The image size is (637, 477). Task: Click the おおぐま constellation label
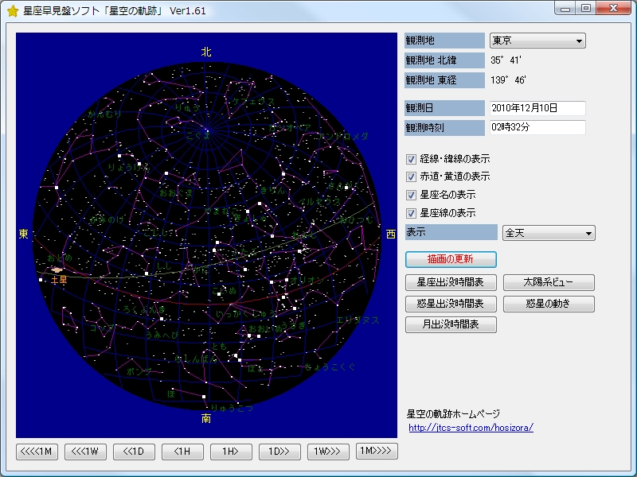pyautogui.click(x=176, y=193)
